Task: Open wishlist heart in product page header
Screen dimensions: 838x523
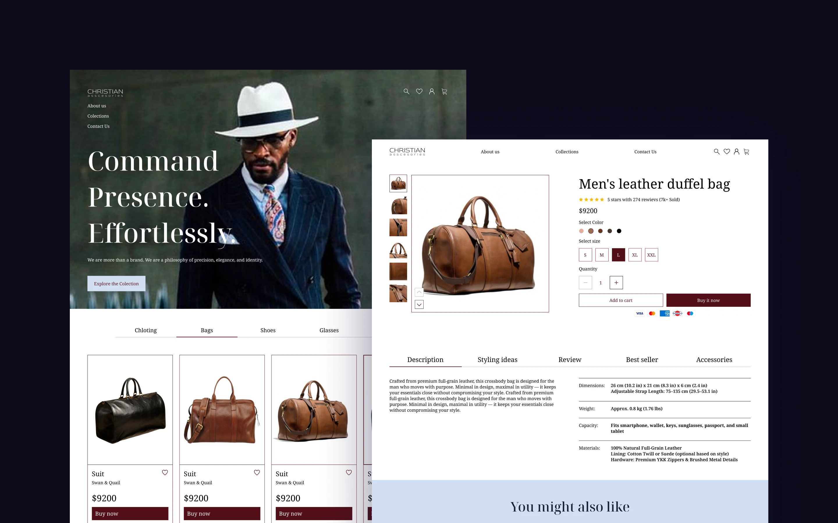Action: pyautogui.click(x=727, y=151)
